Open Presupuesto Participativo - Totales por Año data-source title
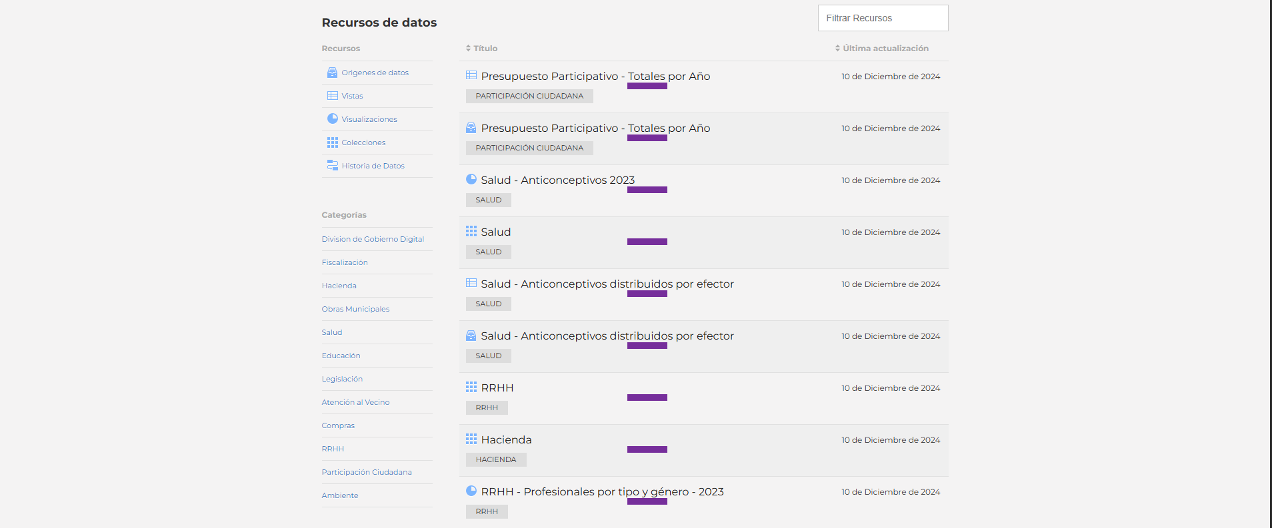 click(595, 128)
